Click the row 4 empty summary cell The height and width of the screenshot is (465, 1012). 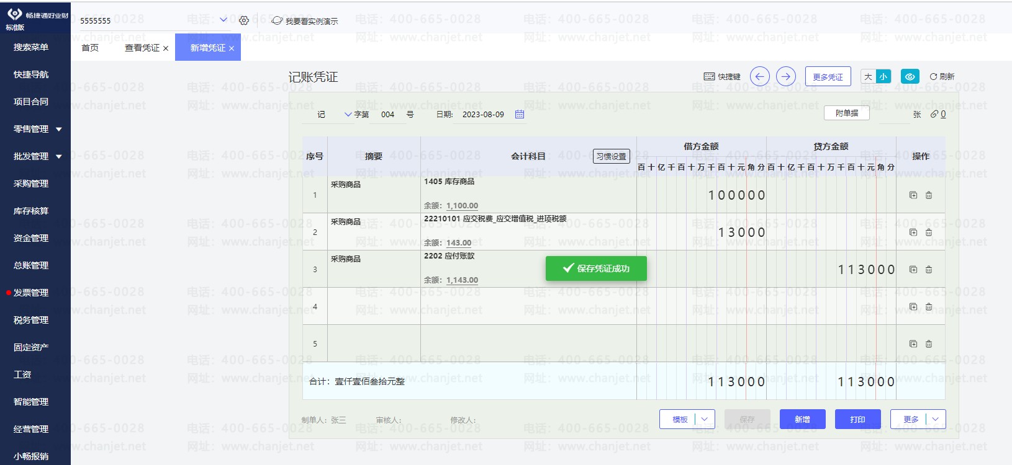[374, 306]
